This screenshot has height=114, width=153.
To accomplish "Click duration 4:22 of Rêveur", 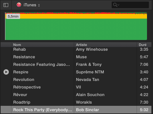I will pos(144,95).
